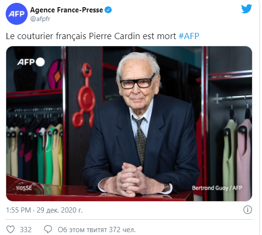Click the tweet text about Pierre Cardin
Image resolution: width=262 pixels, height=235 pixels.
click(91, 36)
